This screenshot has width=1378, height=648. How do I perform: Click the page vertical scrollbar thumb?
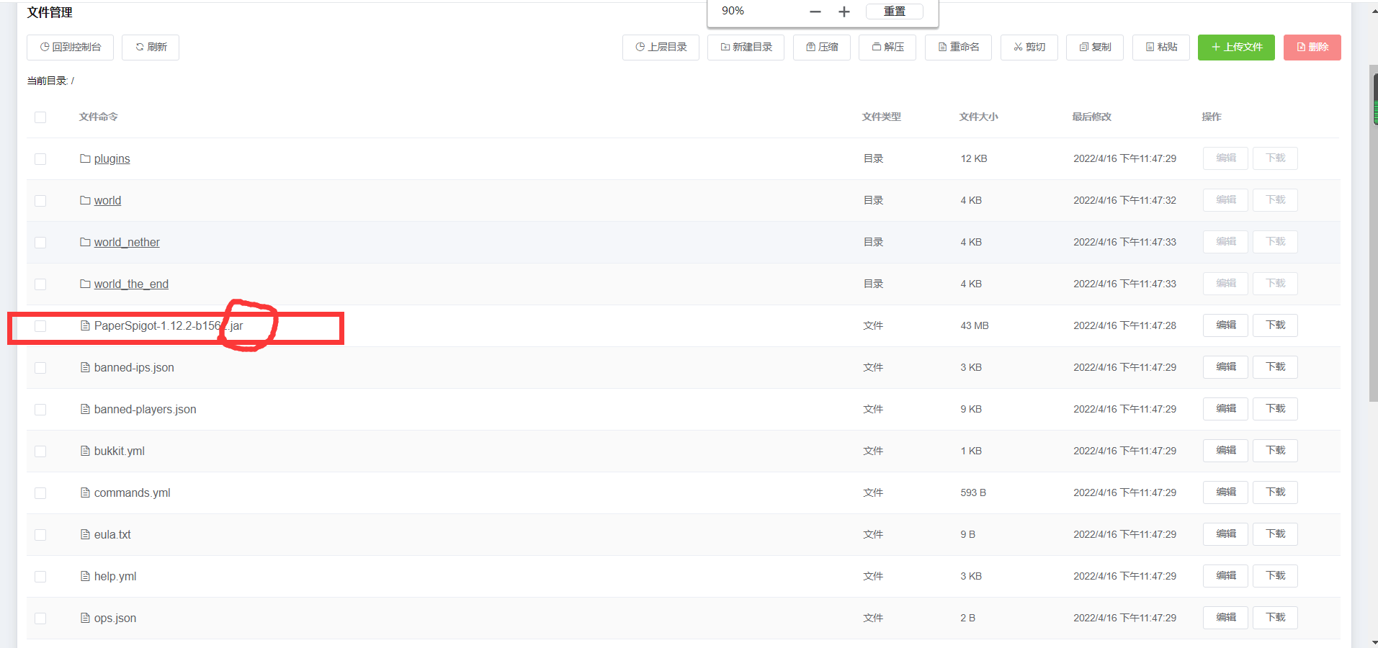tap(1374, 233)
